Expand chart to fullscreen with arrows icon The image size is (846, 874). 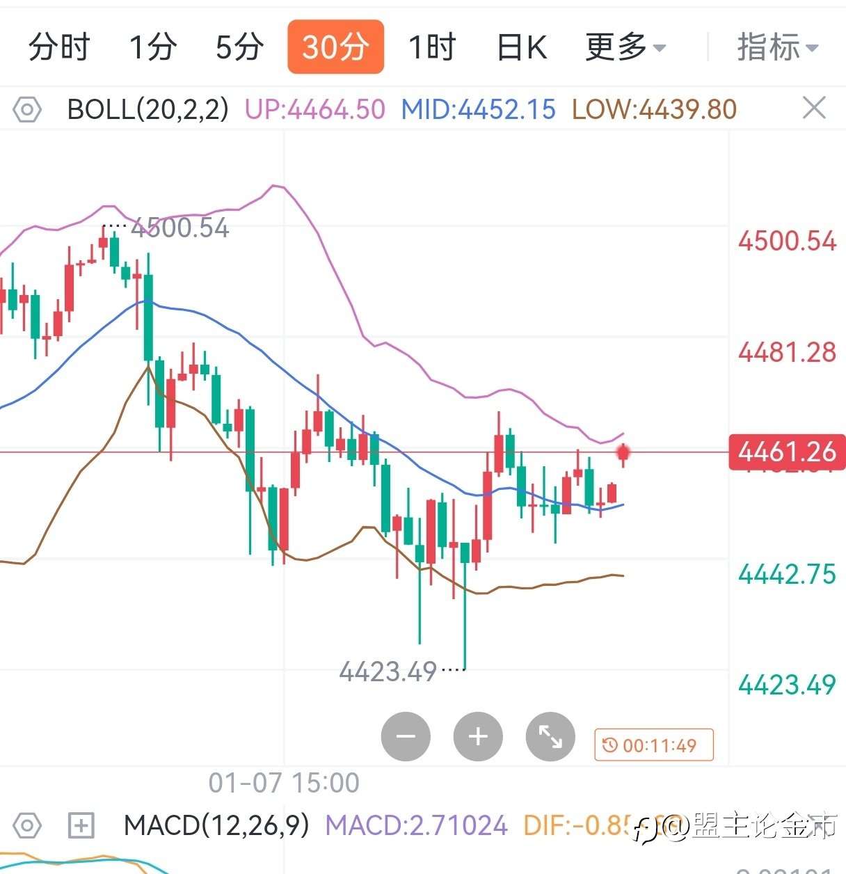pos(550,736)
